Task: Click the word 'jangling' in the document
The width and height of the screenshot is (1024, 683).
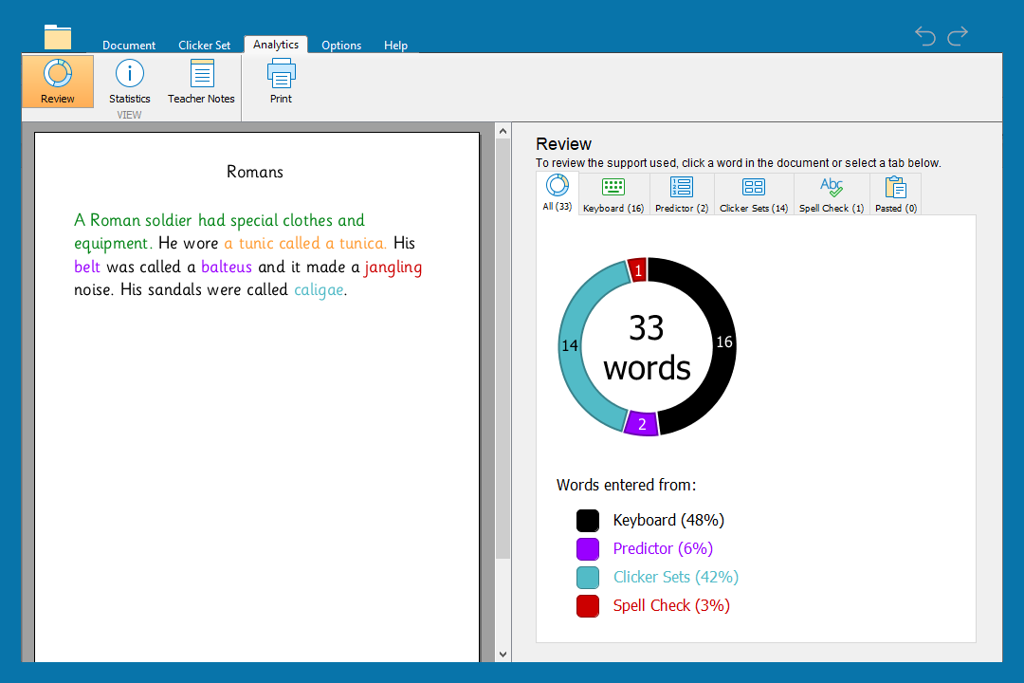Action: click(393, 268)
